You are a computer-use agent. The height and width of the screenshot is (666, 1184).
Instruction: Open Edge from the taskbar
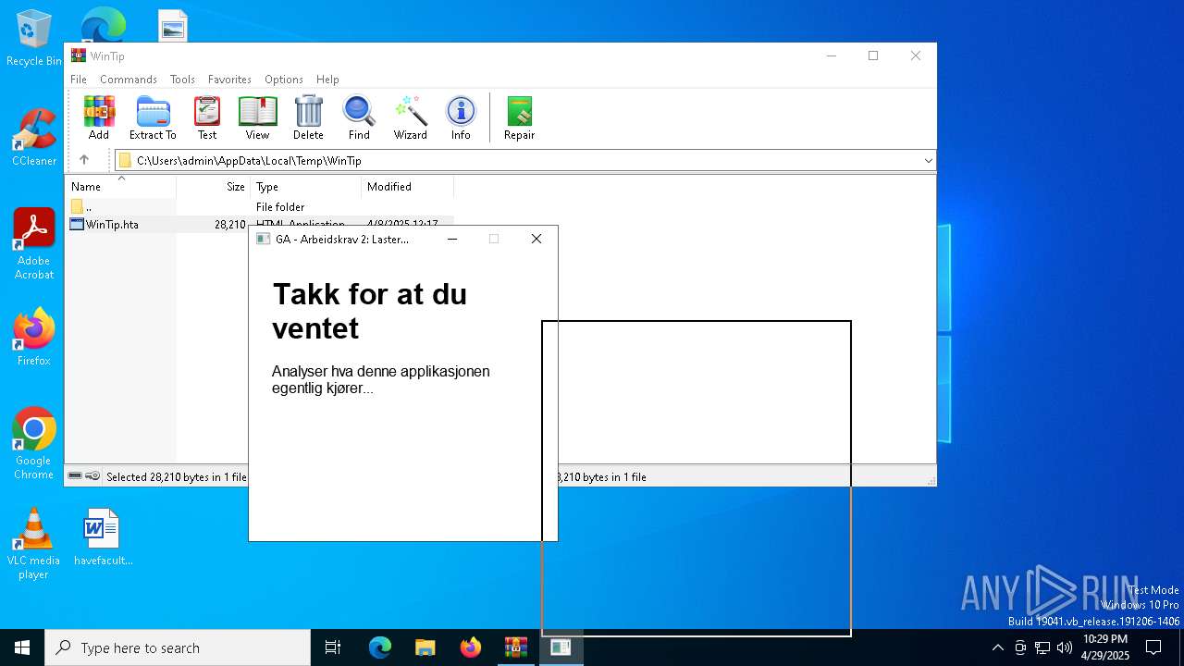pos(380,647)
